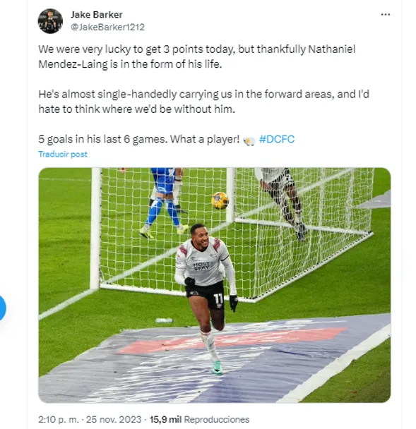This screenshot has height=429, width=416.
Task: Open the Jake Barker display name
Action: 96,15
